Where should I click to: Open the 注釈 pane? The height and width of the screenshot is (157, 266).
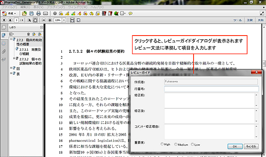(x=250, y=20)
